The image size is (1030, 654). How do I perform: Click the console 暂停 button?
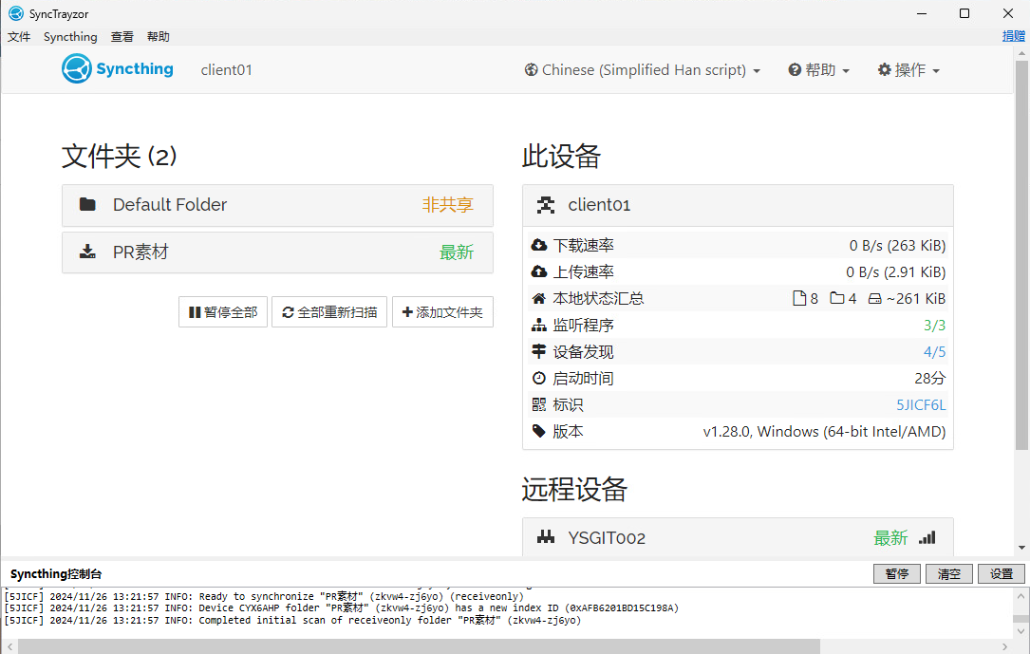[x=897, y=574]
